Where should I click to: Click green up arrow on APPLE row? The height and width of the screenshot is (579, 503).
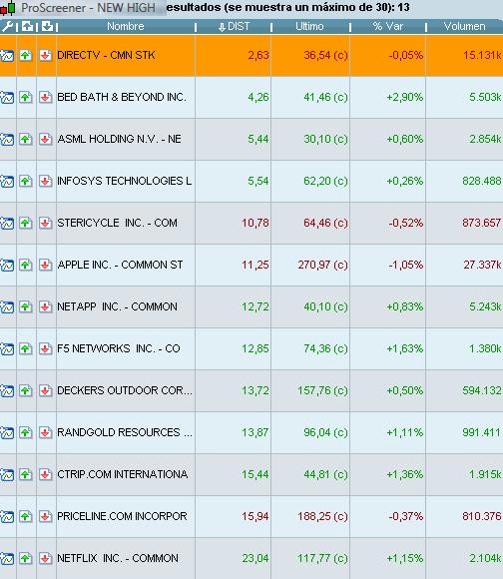tap(26, 266)
